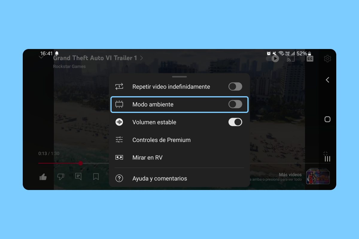Select Mirar en RV option
The image size is (359, 239).
(x=147, y=157)
